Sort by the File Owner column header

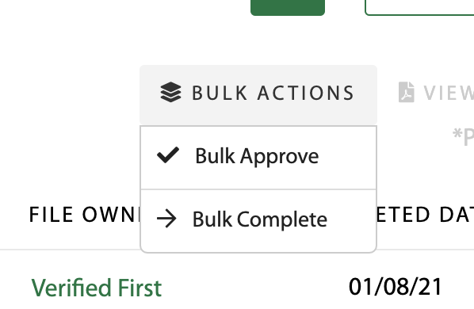point(85,215)
